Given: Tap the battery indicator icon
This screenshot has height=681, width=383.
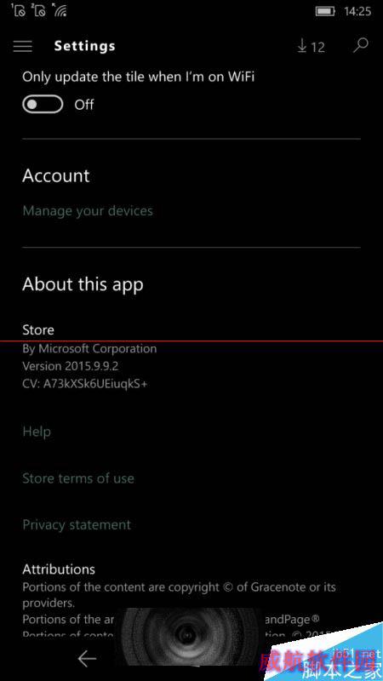Looking at the screenshot, I should (325, 11).
